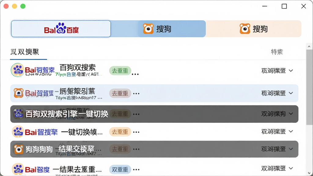This screenshot has height=176, width=313.
Task: Click the 去重重 tag in the 狗狗狗狗 row
Action: point(120,149)
